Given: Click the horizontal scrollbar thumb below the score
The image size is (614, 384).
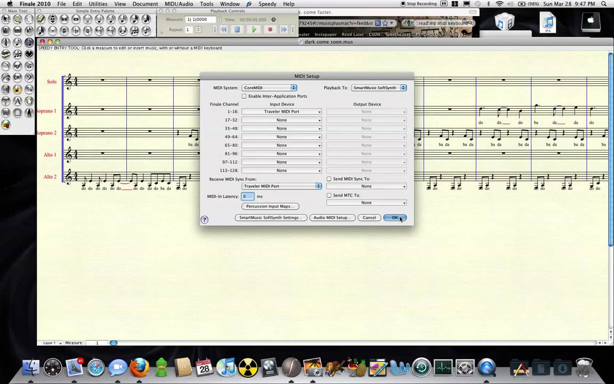Looking at the screenshot, I should click(x=113, y=343).
